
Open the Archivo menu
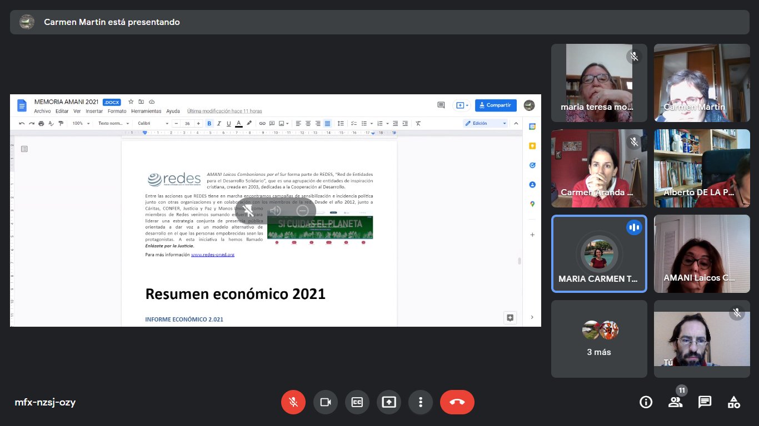pos(42,111)
